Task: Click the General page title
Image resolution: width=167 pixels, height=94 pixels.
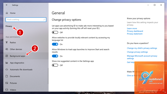Action: point(58,13)
